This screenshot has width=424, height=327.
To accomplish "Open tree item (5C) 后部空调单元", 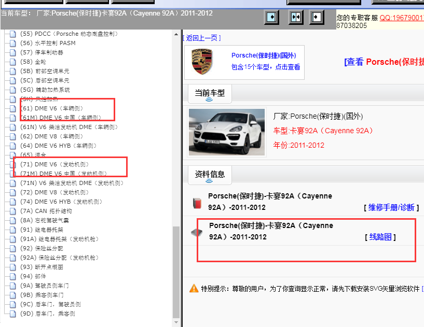I will coord(45,80).
